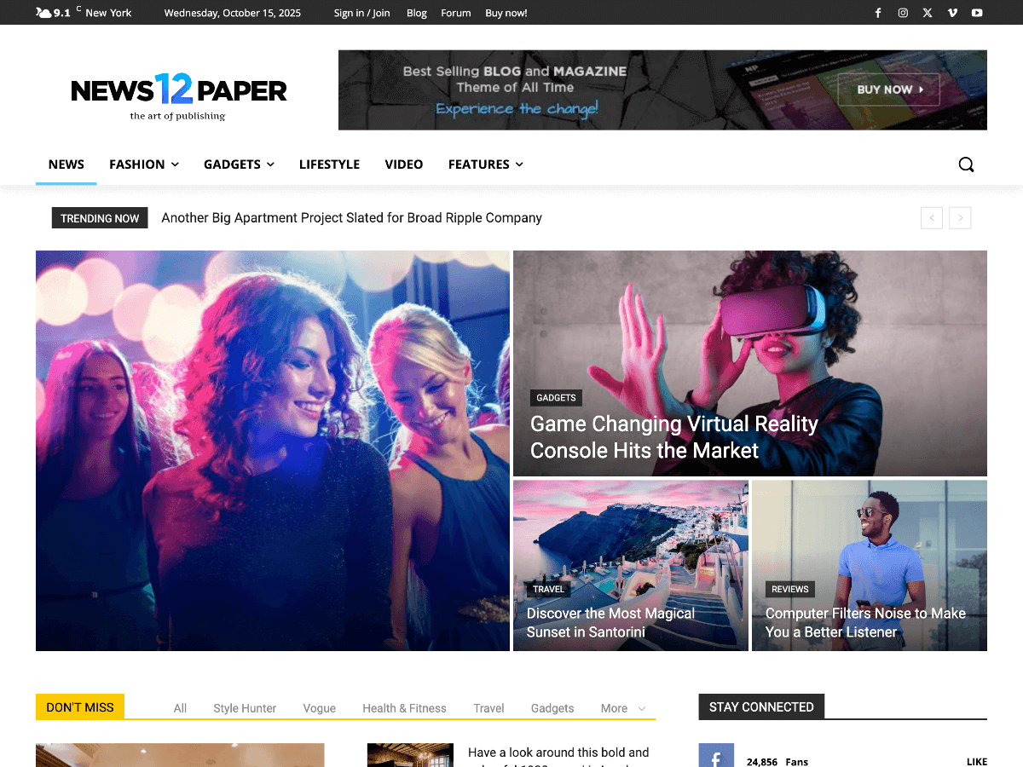This screenshot has height=767, width=1023.
Task: Expand the Features menu dropdown
Action: pyautogui.click(x=485, y=164)
